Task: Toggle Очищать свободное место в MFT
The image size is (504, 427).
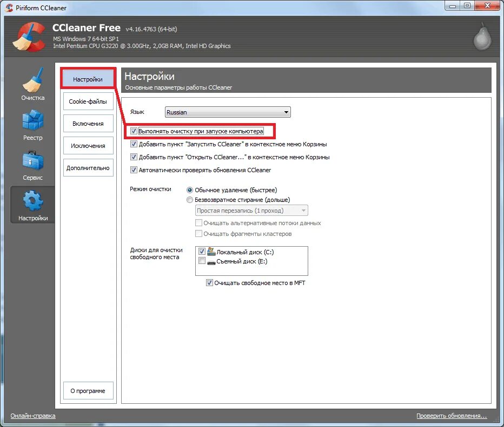Action: [209, 283]
